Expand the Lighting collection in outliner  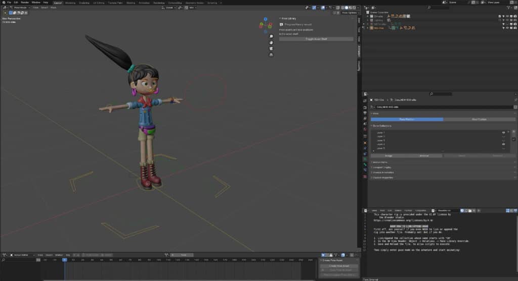point(368,20)
